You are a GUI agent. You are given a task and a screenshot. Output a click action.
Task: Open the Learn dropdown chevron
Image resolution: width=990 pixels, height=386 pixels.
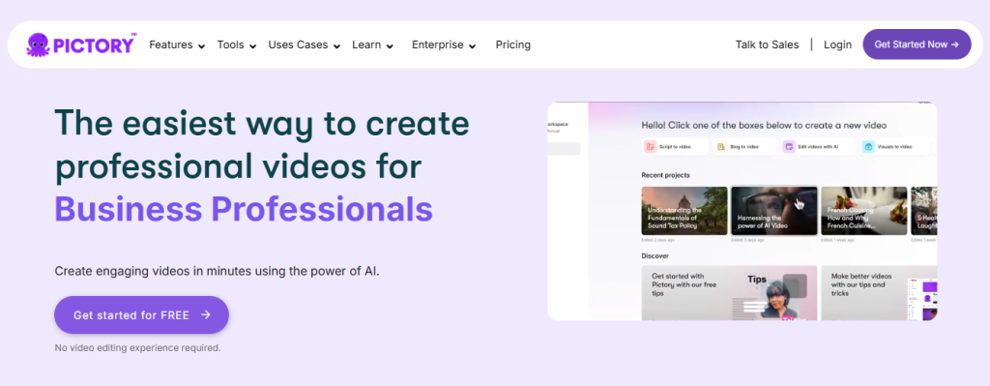coord(391,46)
